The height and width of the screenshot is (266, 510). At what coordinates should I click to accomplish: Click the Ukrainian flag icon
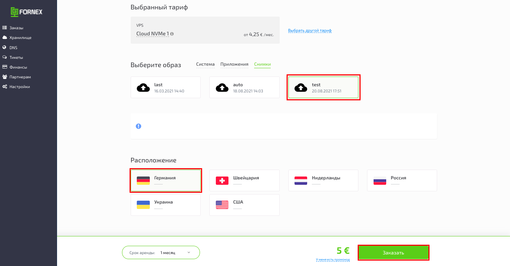point(143,205)
